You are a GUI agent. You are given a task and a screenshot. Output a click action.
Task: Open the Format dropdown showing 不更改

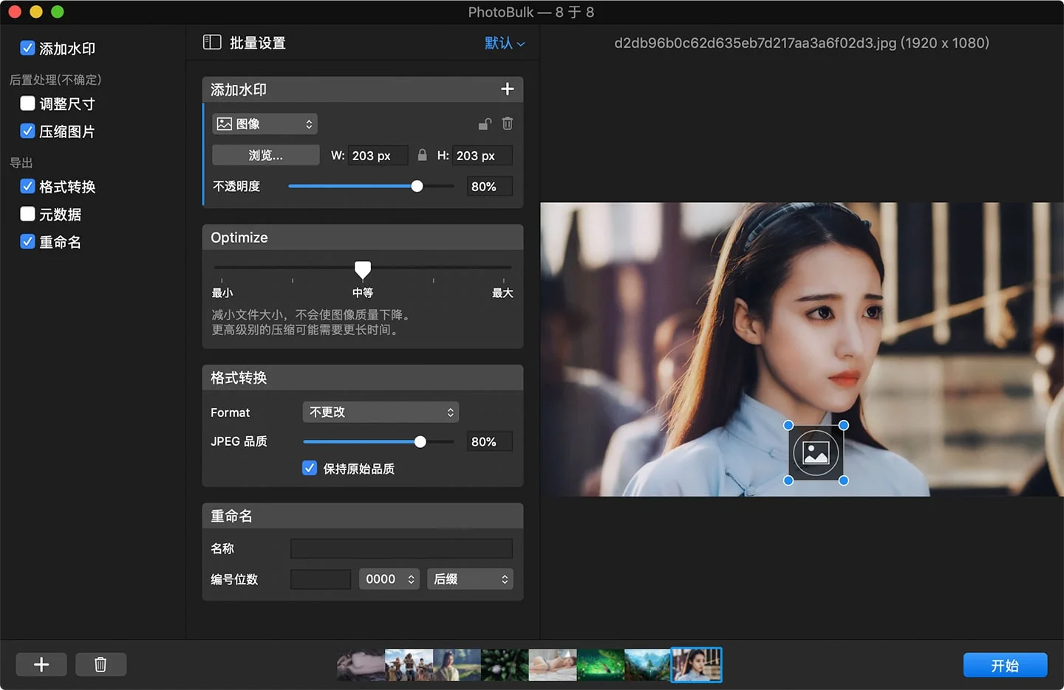(x=380, y=412)
